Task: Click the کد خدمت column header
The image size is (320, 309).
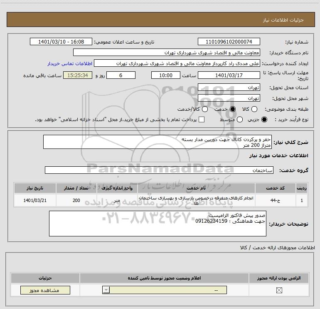Action: pos(275,188)
